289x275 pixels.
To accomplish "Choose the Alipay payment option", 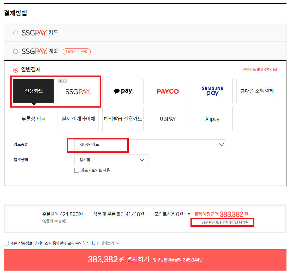I will [212, 119].
